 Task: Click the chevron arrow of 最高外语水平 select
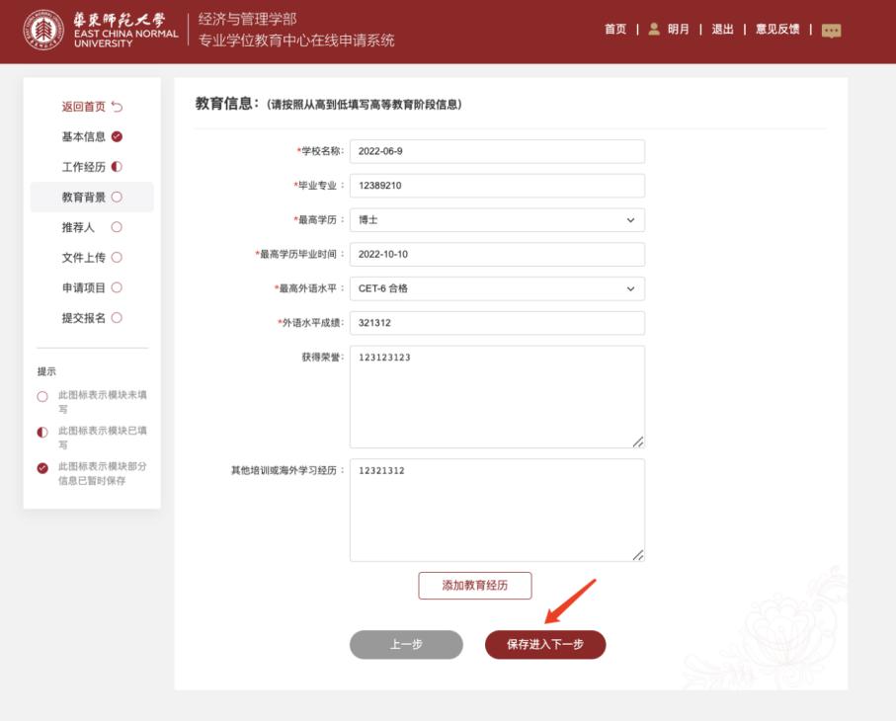pos(630,288)
